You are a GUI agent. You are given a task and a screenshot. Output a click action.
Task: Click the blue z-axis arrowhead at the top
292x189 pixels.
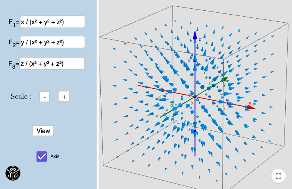click(x=195, y=35)
